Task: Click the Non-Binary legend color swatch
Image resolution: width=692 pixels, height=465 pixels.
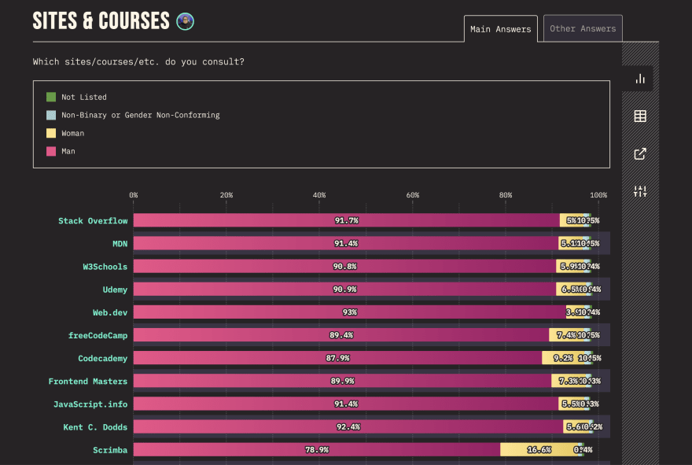Action: coord(51,115)
